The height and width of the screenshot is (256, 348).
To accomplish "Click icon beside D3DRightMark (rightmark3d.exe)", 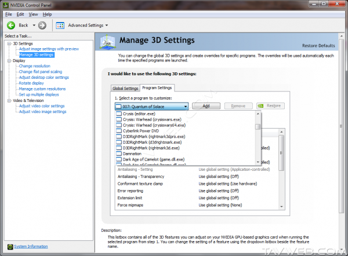I will pos(119,148).
